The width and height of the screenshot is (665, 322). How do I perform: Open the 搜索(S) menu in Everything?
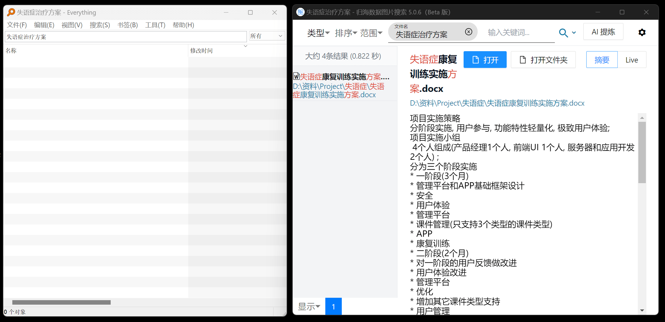[x=100, y=25]
